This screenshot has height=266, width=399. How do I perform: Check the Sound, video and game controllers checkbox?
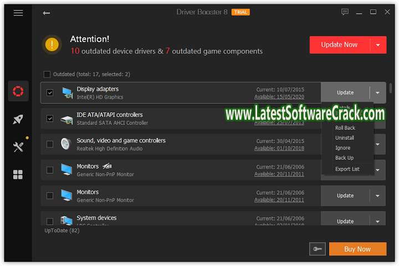(50, 144)
